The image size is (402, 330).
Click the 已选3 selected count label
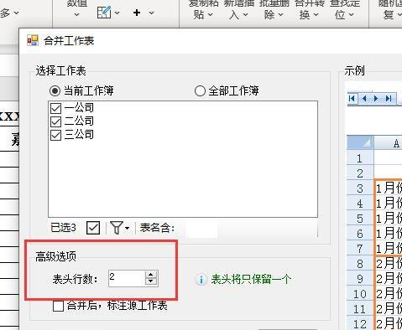(63, 228)
